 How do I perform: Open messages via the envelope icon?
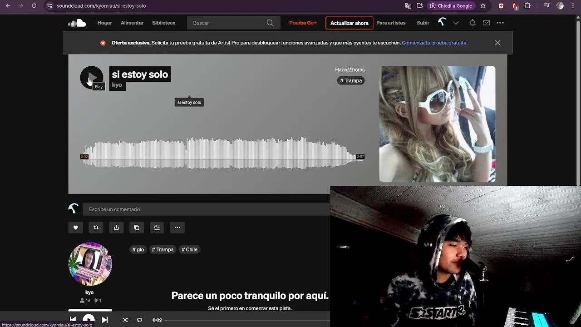pos(486,23)
